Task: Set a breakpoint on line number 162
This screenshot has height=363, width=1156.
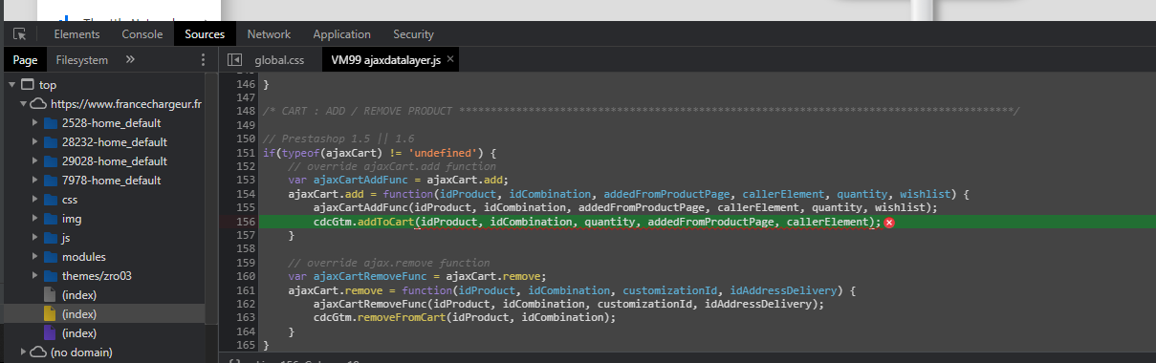Action: click(x=246, y=304)
